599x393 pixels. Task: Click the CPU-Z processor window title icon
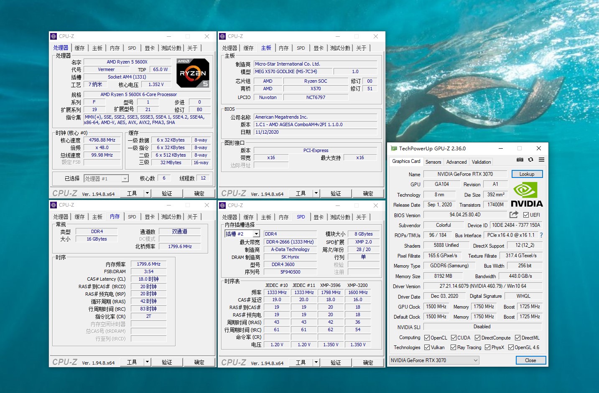(54, 36)
